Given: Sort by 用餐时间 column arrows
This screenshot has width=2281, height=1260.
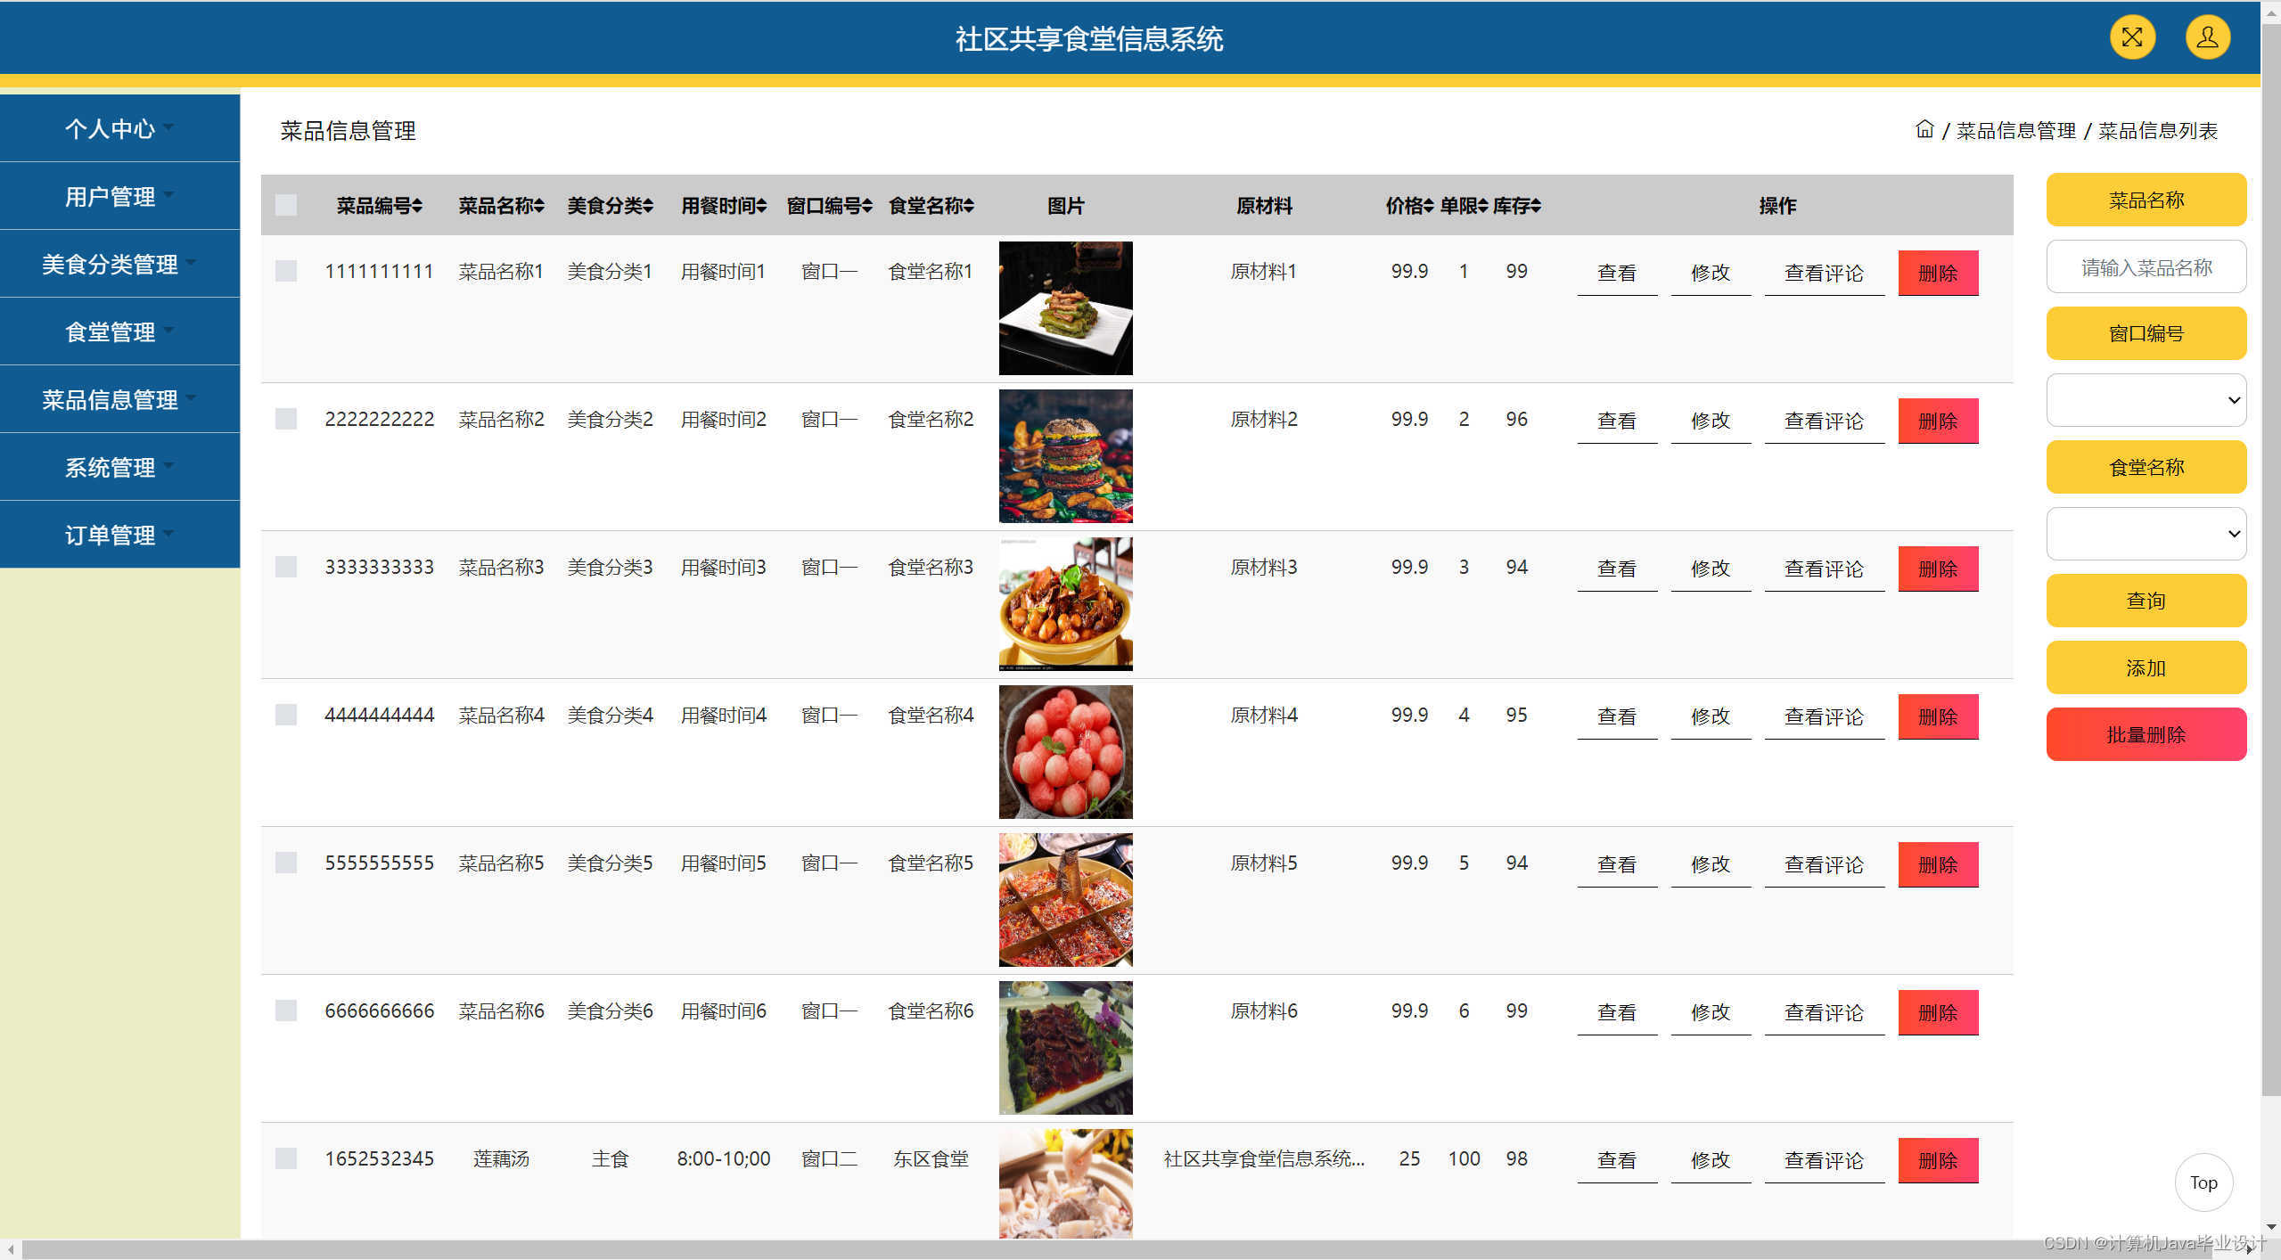Looking at the screenshot, I should click(762, 206).
